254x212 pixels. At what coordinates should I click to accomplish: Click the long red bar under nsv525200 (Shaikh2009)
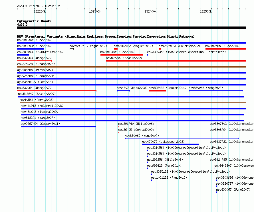pos(176,61)
